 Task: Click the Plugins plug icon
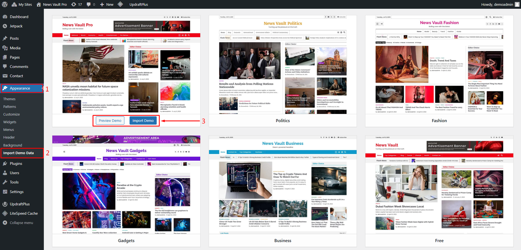[x=5, y=163]
